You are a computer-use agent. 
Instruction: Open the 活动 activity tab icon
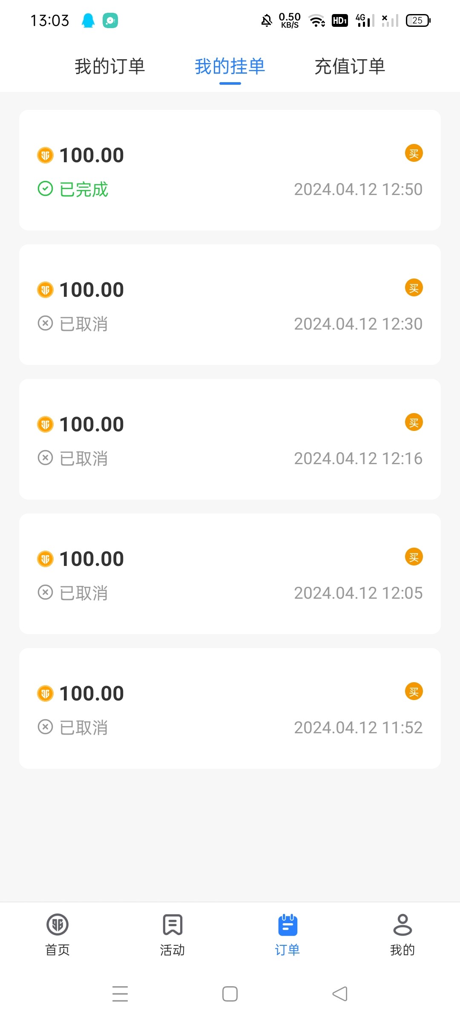click(x=172, y=924)
